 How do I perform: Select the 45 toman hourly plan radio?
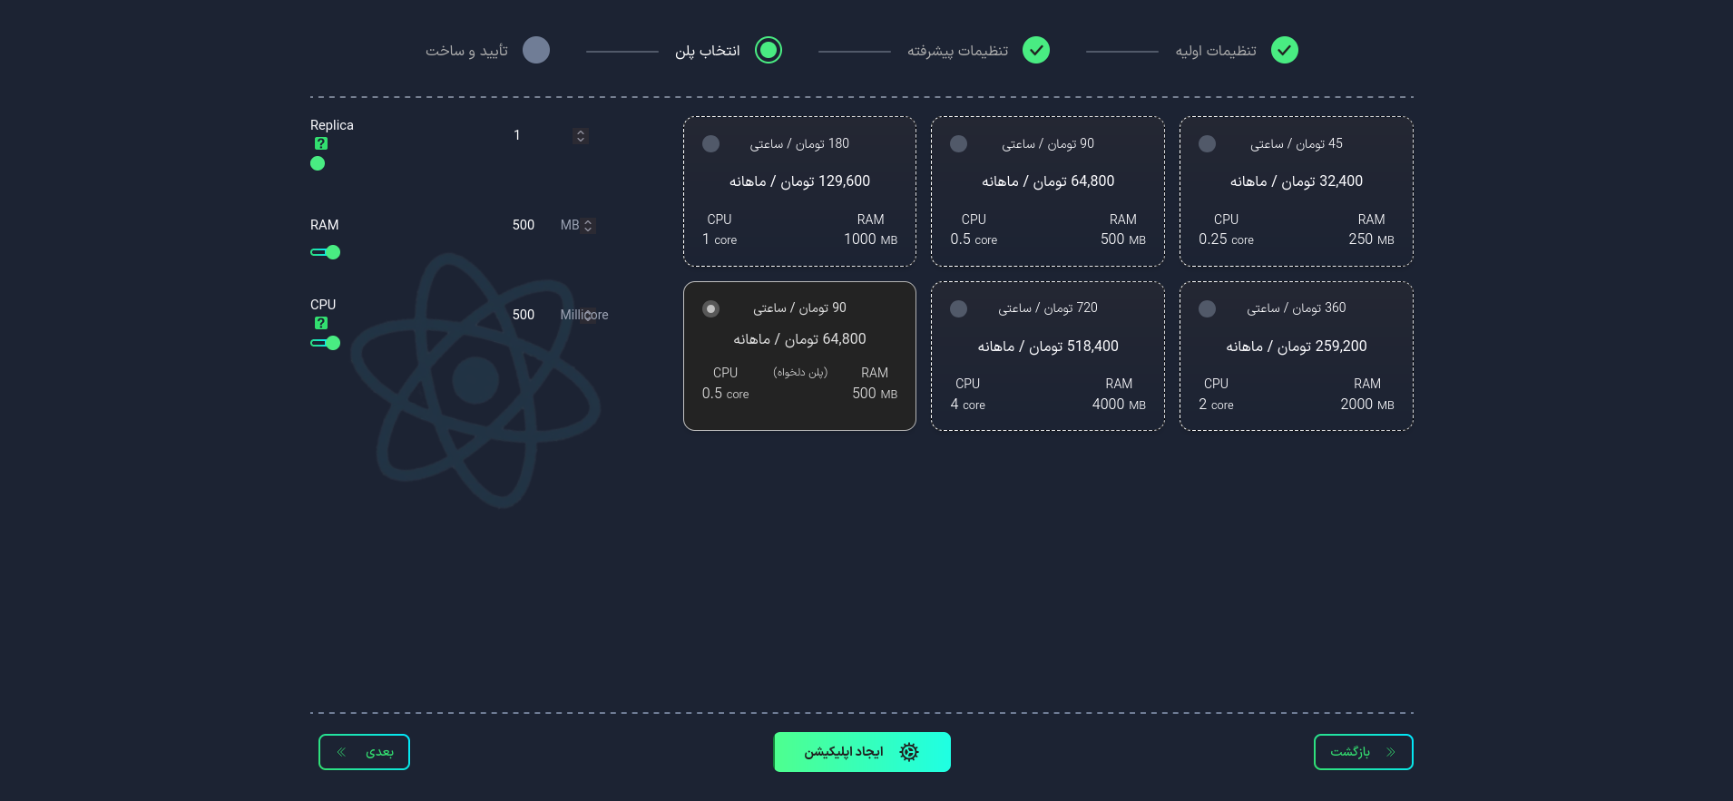(1207, 144)
